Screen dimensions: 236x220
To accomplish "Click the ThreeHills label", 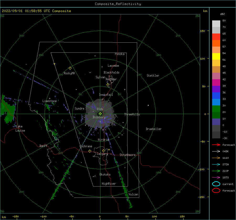I will pos(132,114).
